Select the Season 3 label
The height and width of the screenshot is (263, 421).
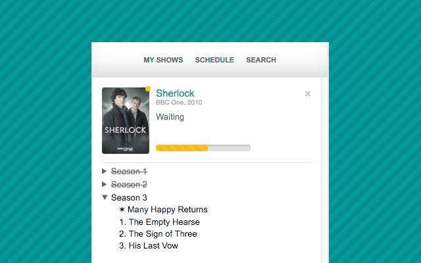[x=129, y=197]
